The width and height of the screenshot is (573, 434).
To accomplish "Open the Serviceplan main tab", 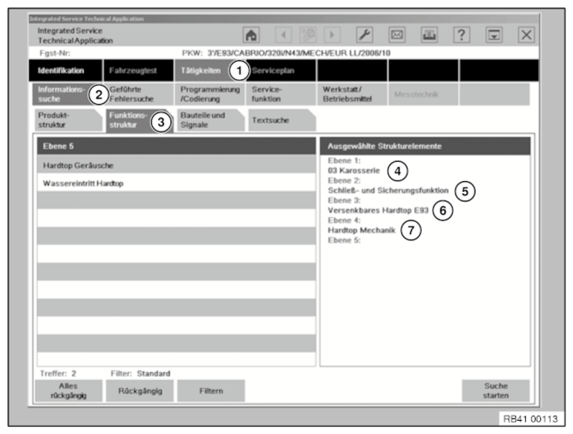I will [281, 70].
